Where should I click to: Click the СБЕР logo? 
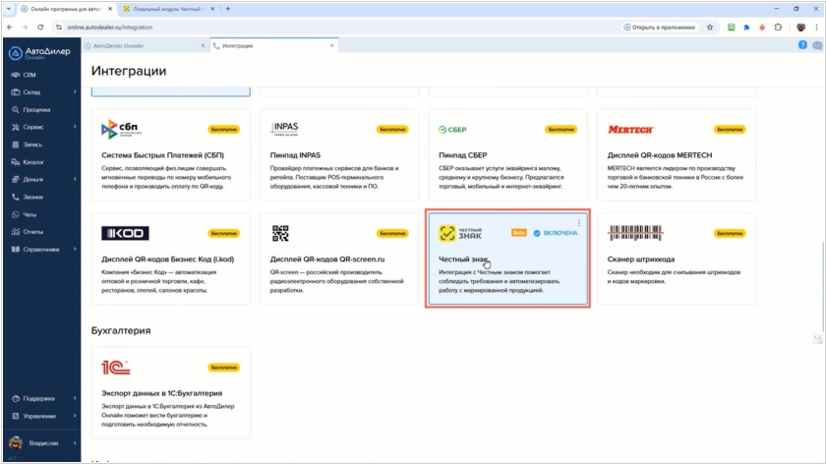coord(452,130)
